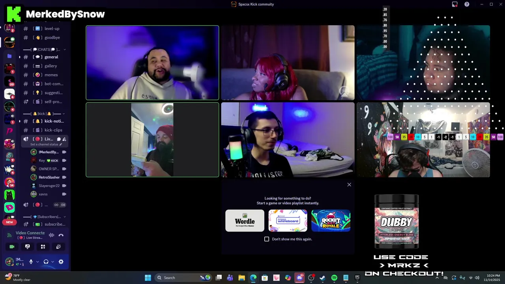
Task: Open File Explorer from the taskbar
Action: tap(242, 278)
